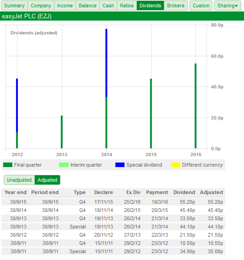Switch to the Company tab
The height and width of the screenshot is (260, 244).
[41, 5]
